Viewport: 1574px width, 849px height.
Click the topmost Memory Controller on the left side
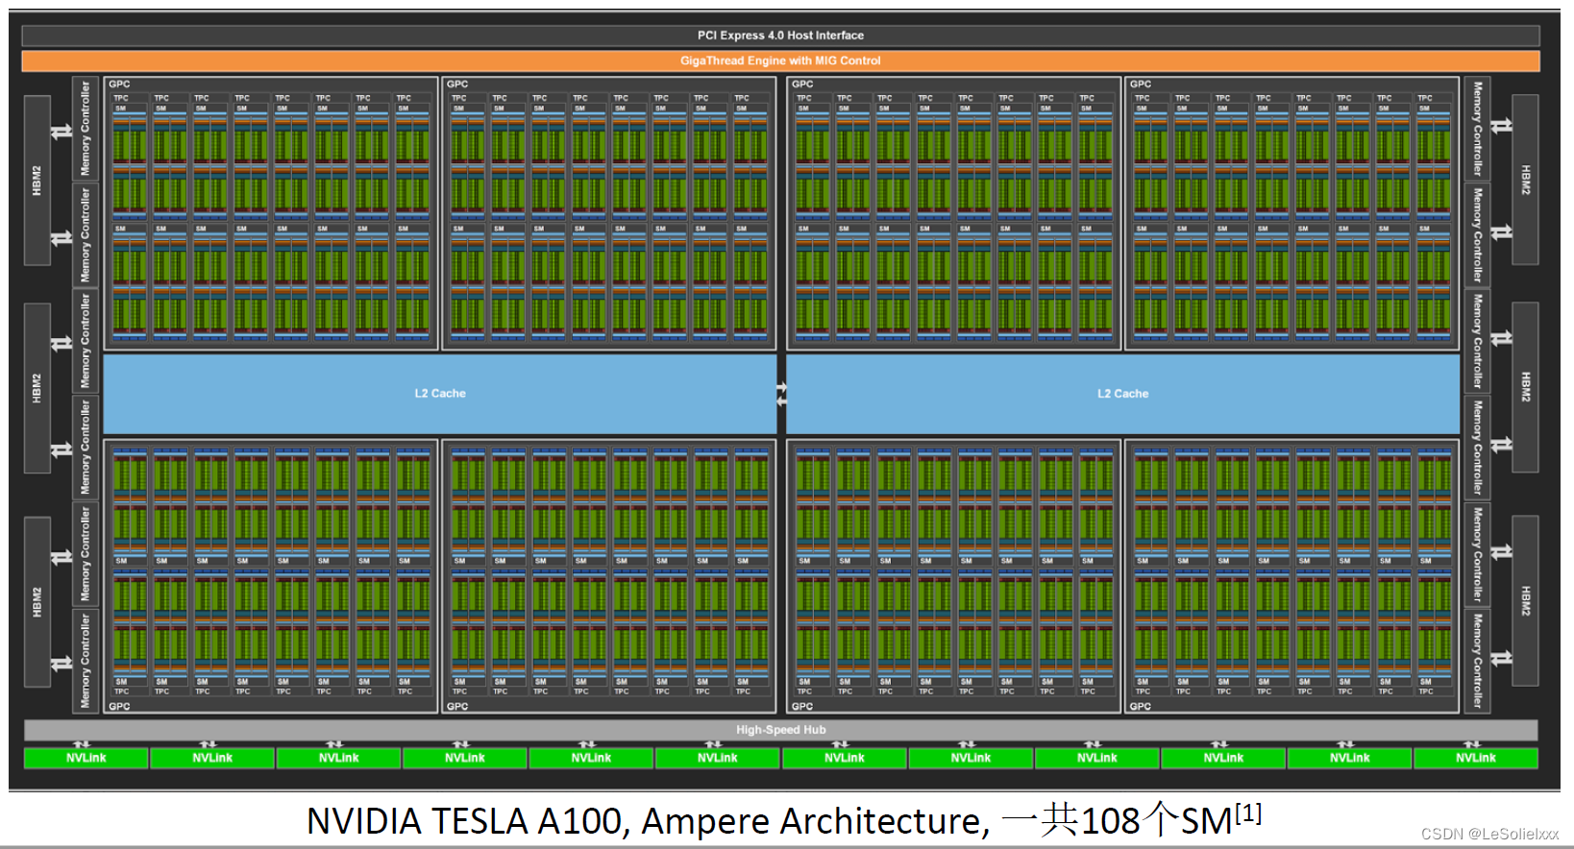[86, 128]
